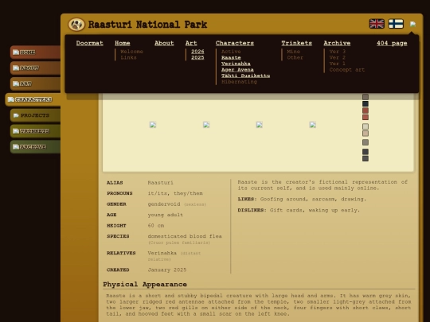Click Ver 1 under Archive
The image size is (430, 322).
click(x=338, y=64)
